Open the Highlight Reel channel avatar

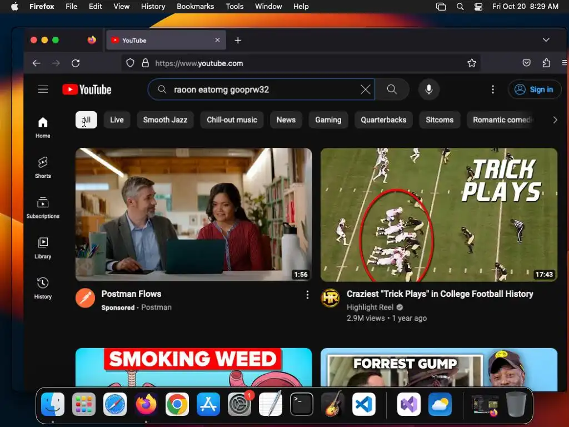330,298
